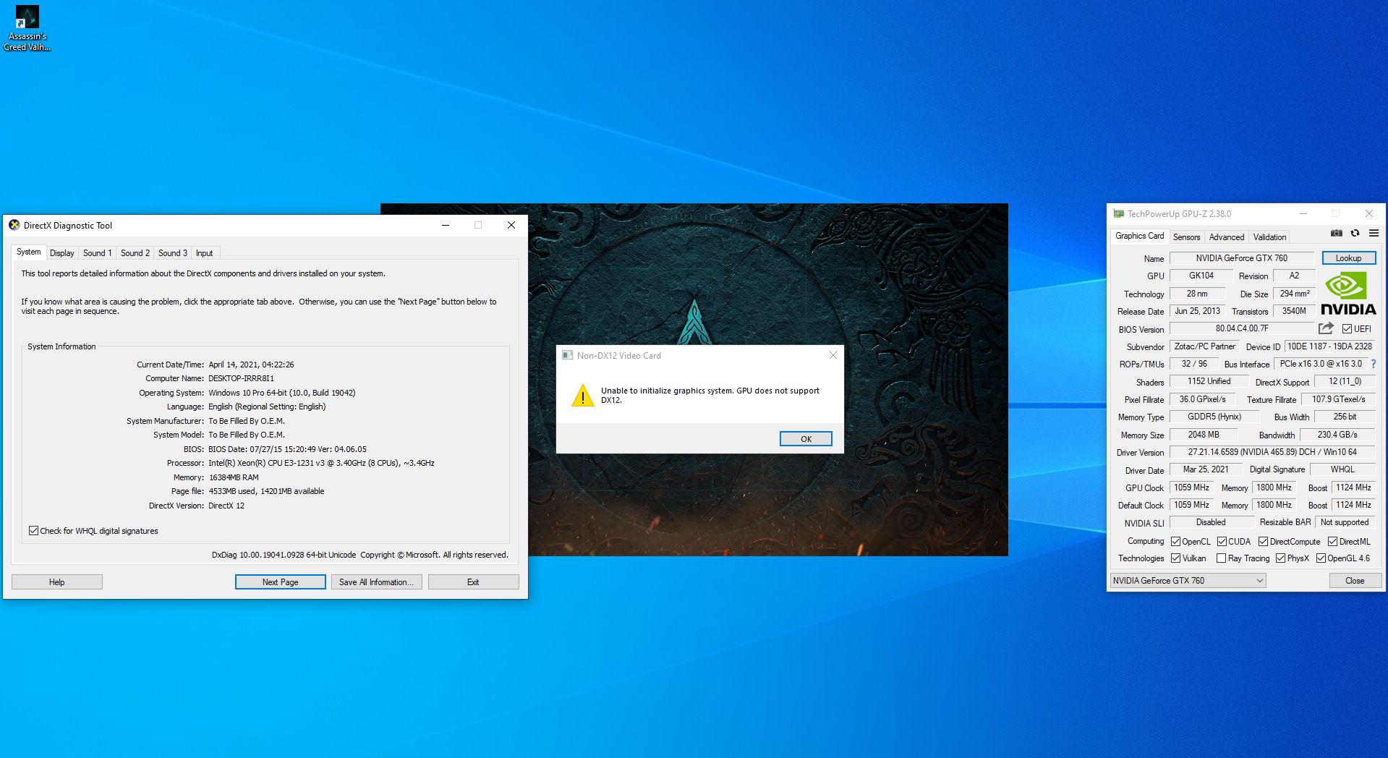Click GPU-Z screenshot camera icon
The image size is (1388, 758).
coord(1336,233)
